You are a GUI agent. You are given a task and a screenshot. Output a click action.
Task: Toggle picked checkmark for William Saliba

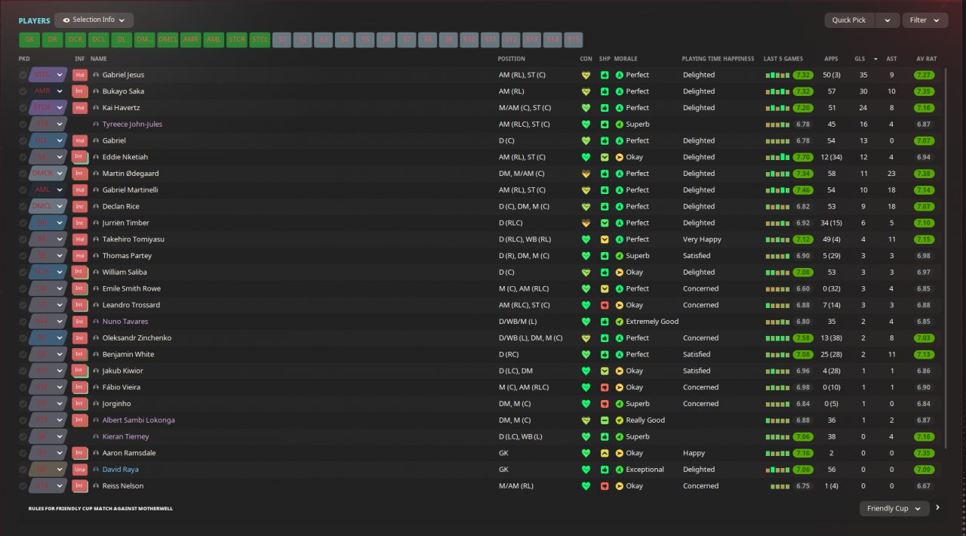(x=23, y=273)
